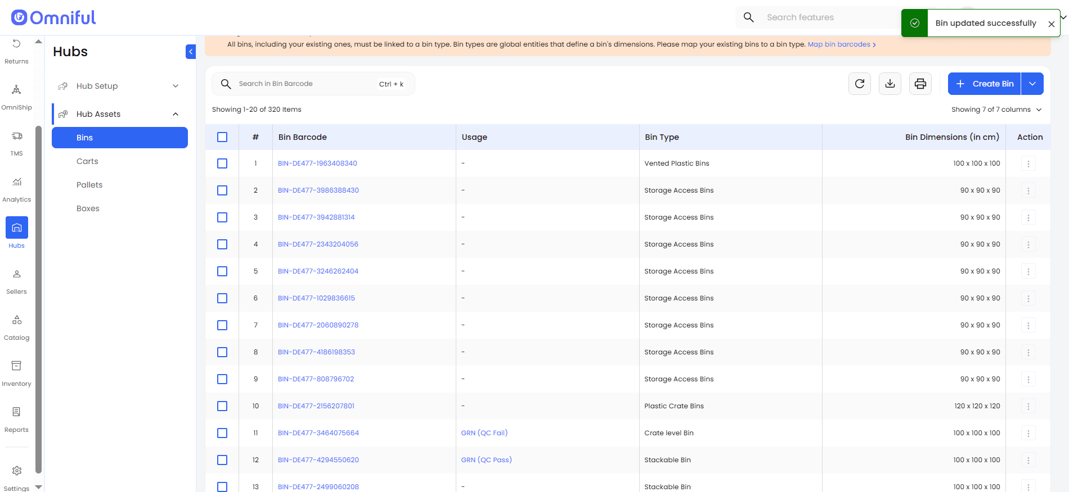Open action menu for bin row 2
Viewport: 1069px width, 492px height.
[1028, 190]
